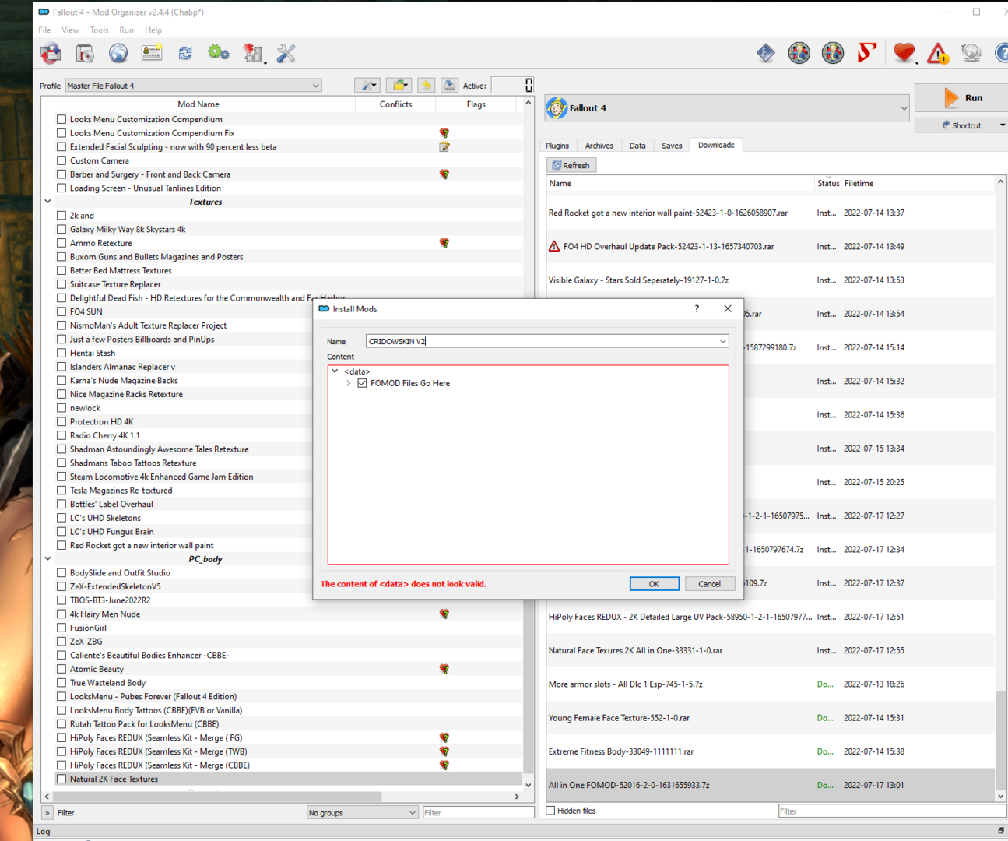Open the Profiles ID card icon
This screenshot has width=1008, height=841.
(x=152, y=53)
